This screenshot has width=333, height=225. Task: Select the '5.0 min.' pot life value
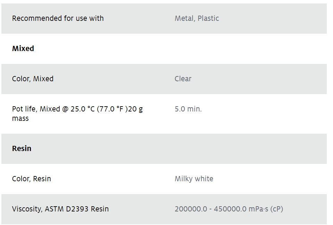[x=188, y=109]
